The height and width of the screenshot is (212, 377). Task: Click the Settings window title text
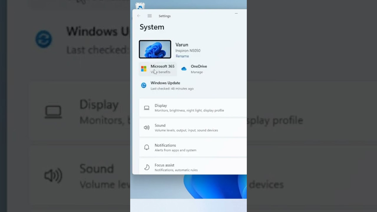tap(165, 16)
